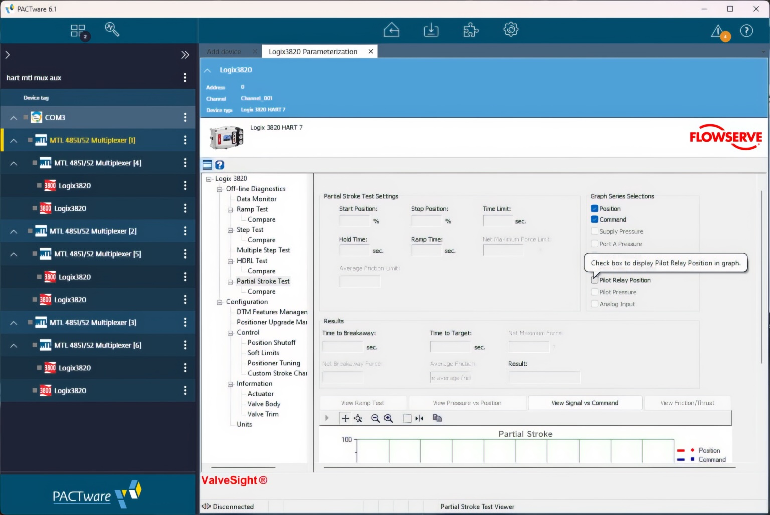Close the Logix3820 Parameterization tab
This screenshot has width=770, height=515.
(x=370, y=51)
